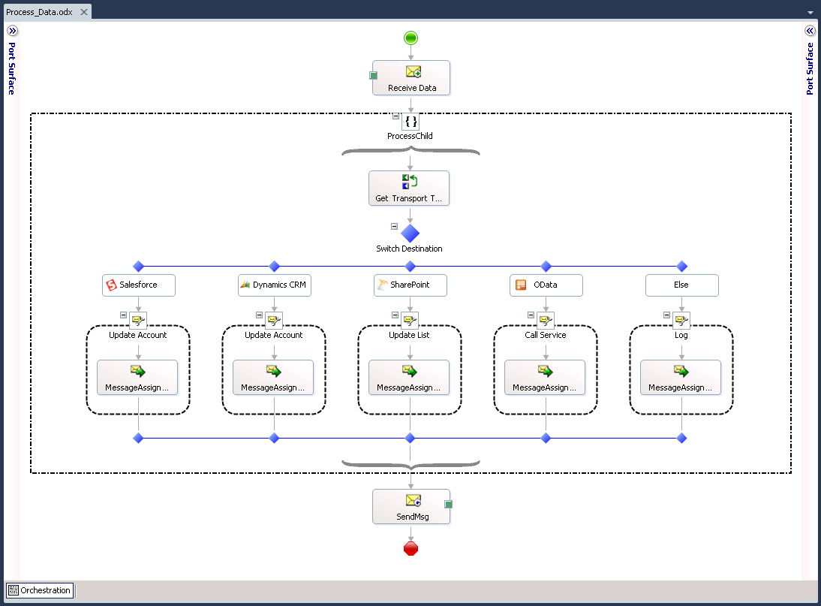Select the Get Transport T... transform icon
This screenshot has height=606, width=821.
410,182
